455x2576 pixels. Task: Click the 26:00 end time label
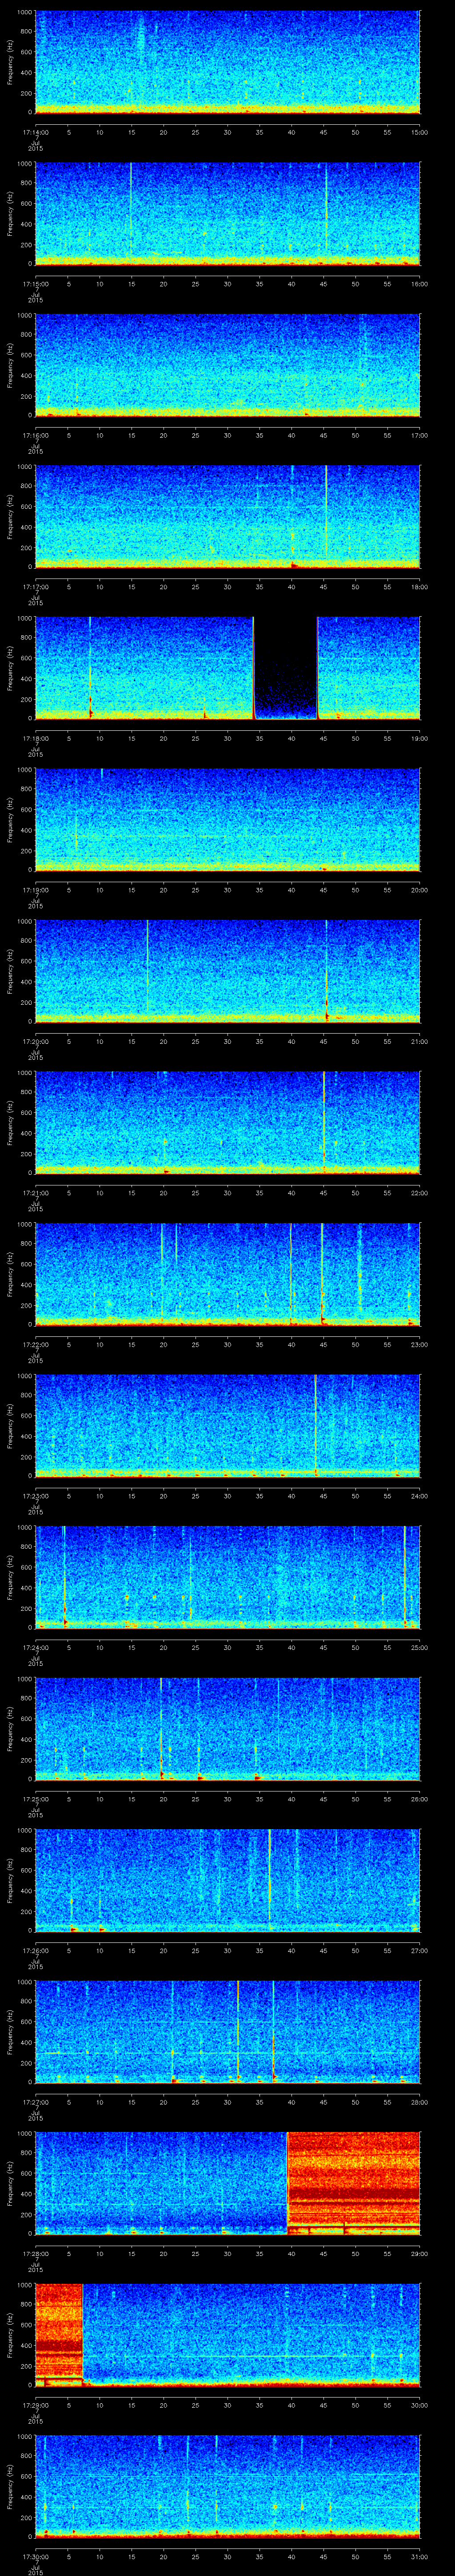click(419, 1798)
